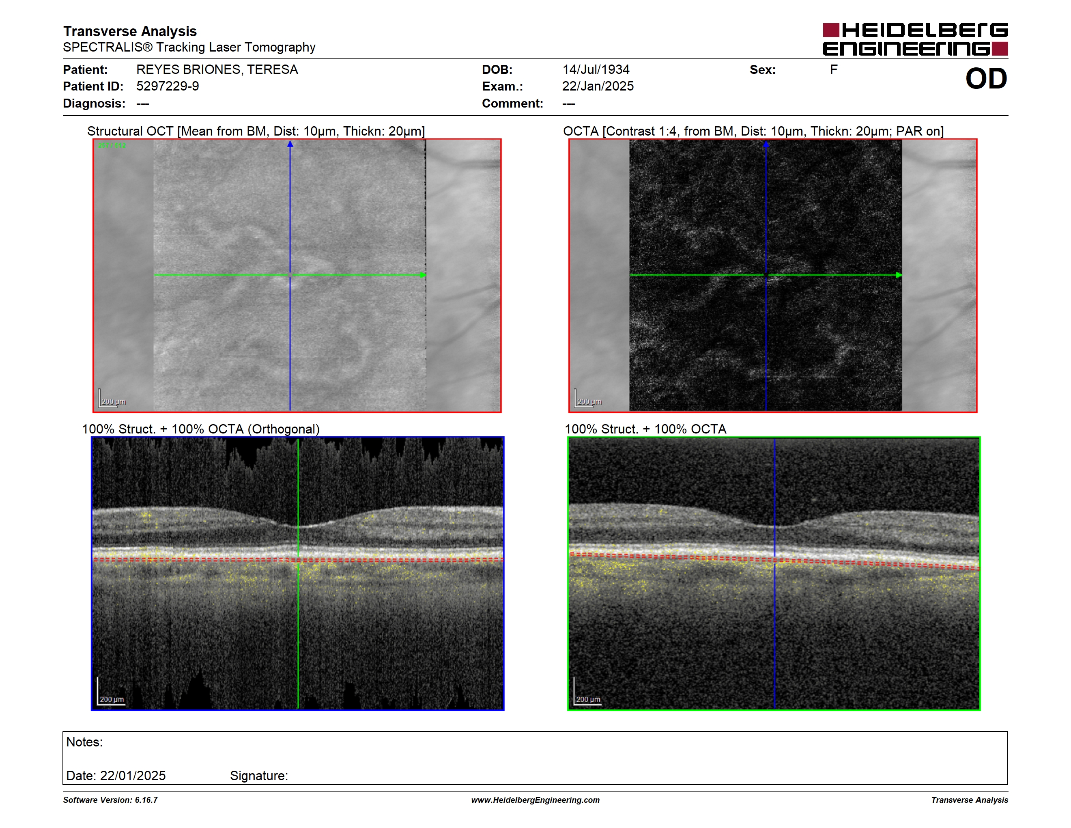The width and height of the screenshot is (1071, 828).
Task: Click the green frame counter in Structural OCT corner
Action: pos(112,146)
